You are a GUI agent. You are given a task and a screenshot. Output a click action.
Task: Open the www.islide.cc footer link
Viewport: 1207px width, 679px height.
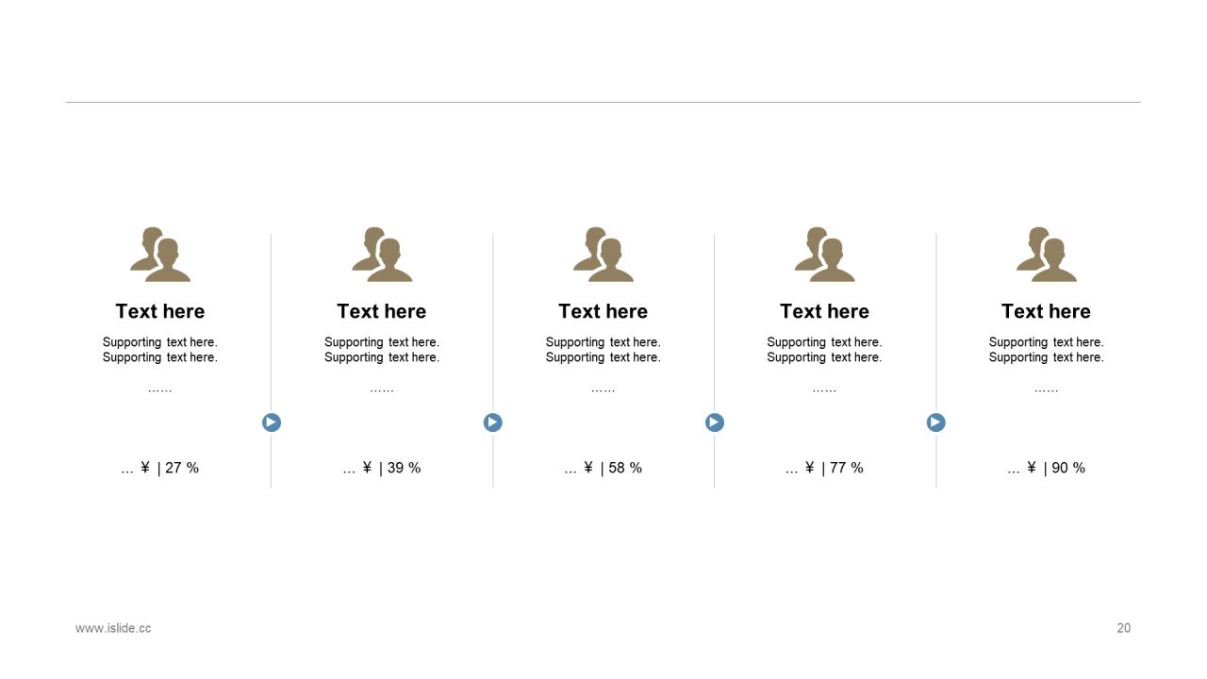(113, 628)
